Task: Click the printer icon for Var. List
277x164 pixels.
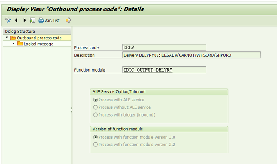Action: (41, 20)
